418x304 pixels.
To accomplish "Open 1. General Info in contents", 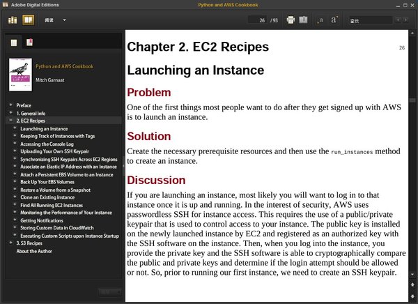I will coord(31,114).
